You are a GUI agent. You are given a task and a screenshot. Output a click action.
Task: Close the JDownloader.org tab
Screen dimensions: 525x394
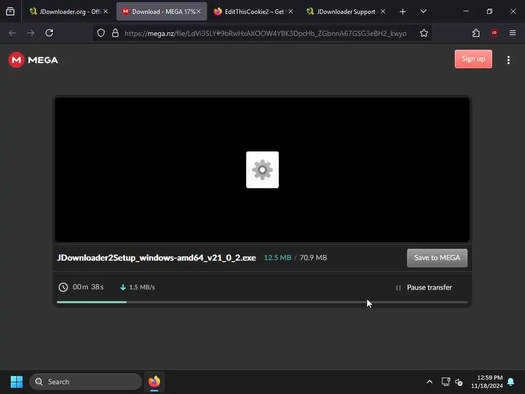click(106, 11)
